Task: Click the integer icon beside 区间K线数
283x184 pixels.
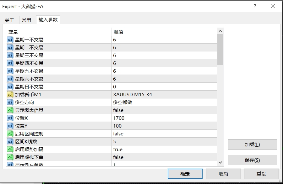Action: [10, 142]
